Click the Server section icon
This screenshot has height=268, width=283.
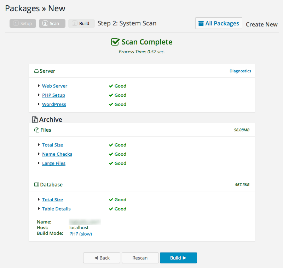click(x=36, y=71)
